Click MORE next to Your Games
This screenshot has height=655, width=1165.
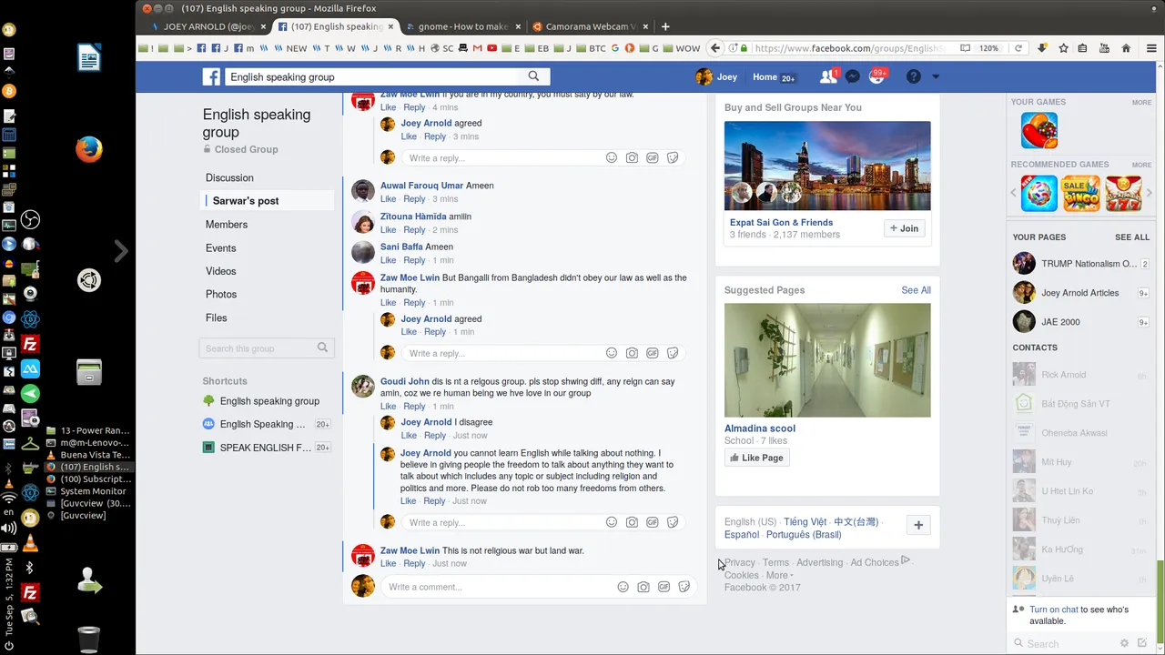click(x=1141, y=103)
